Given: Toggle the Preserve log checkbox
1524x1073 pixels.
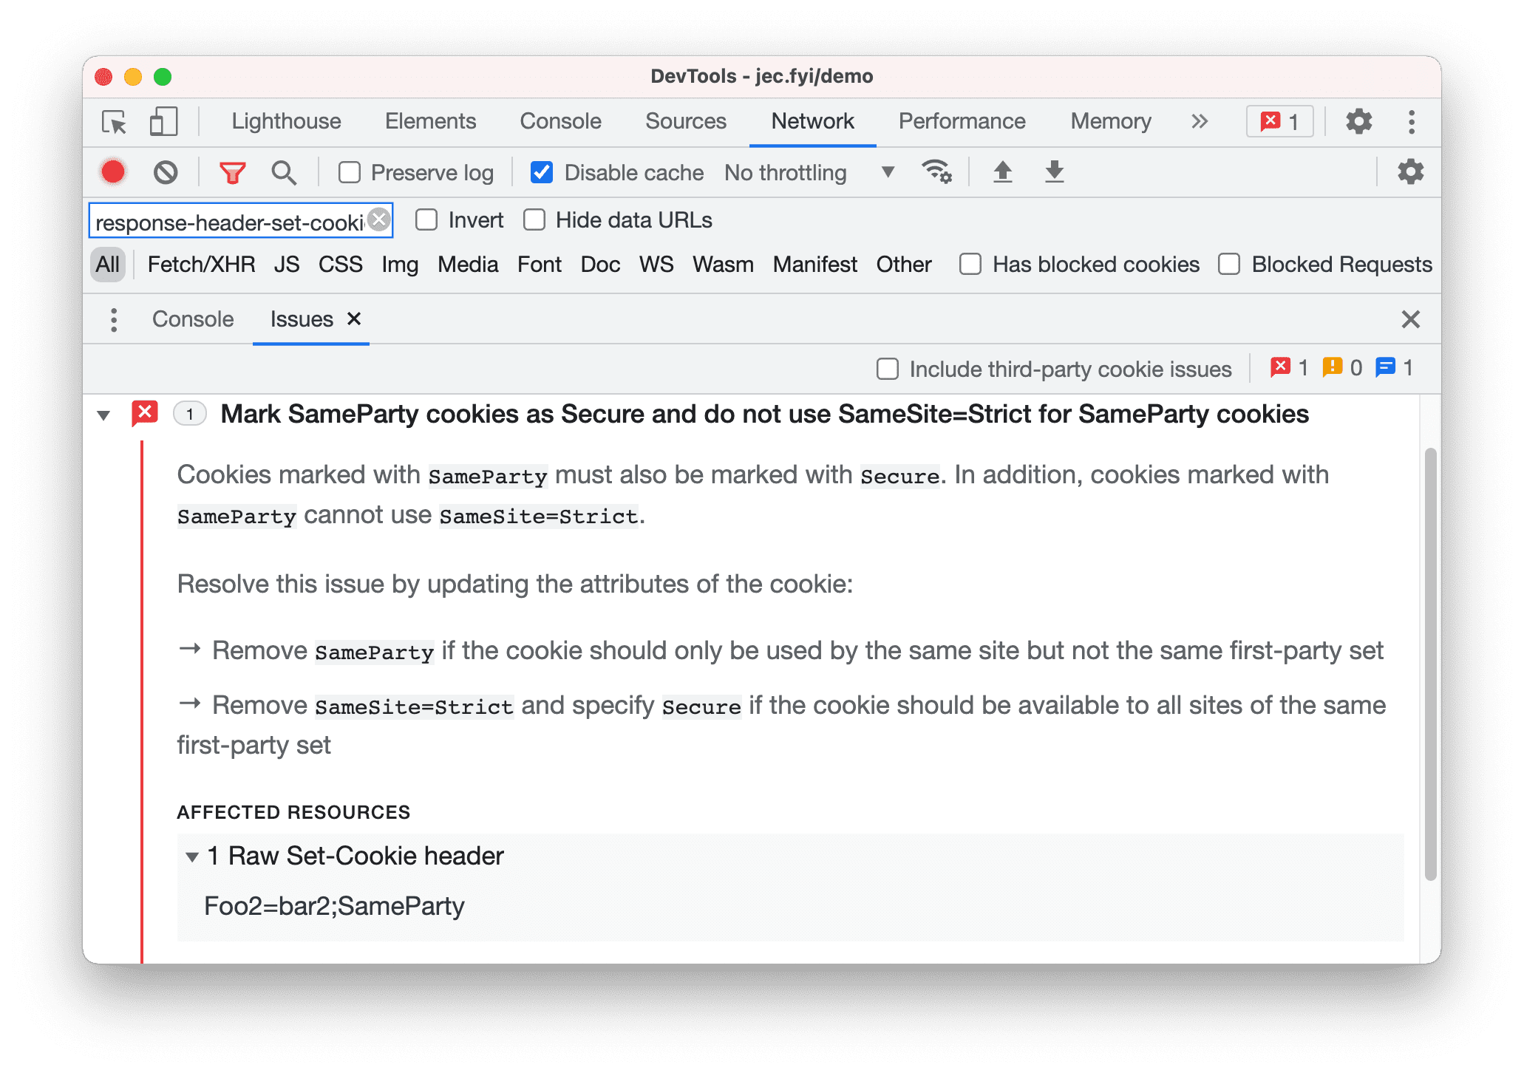Looking at the screenshot, I should click(348, 173).
